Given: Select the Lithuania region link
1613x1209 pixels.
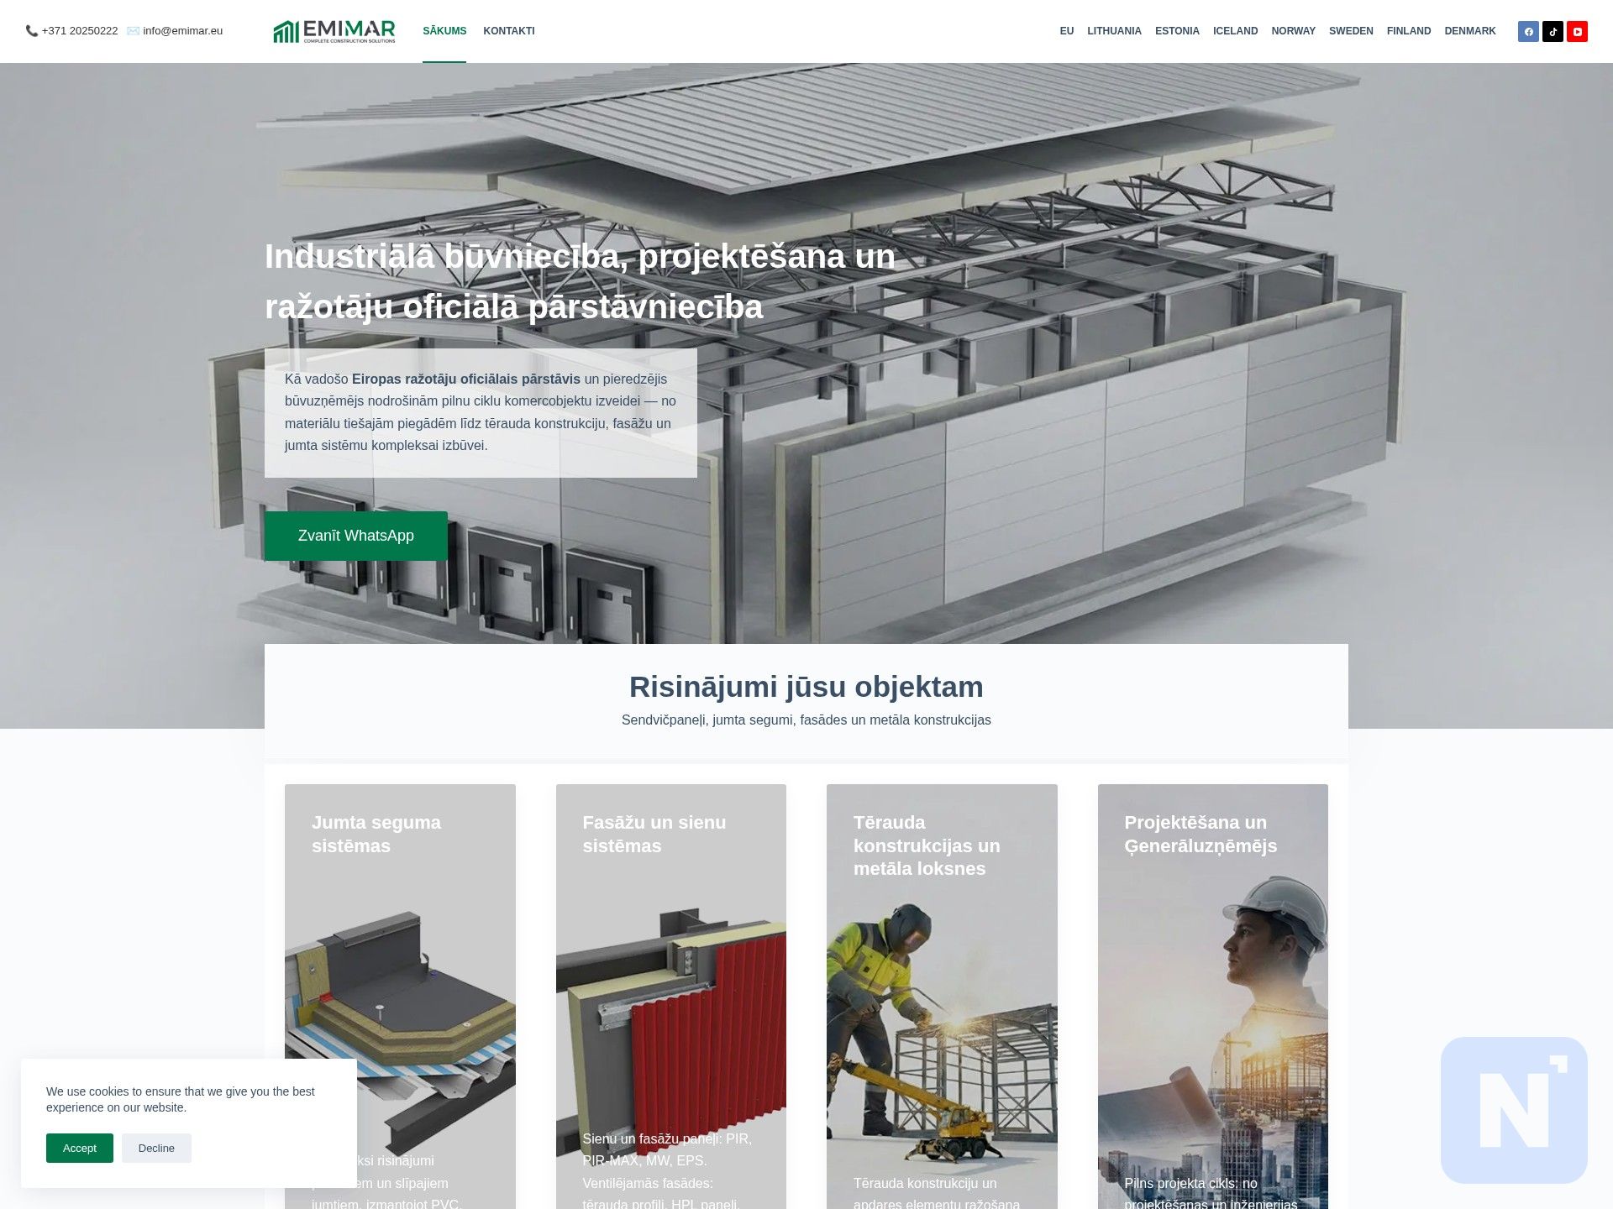Looking at the screenshot, I should [1114, 31].
